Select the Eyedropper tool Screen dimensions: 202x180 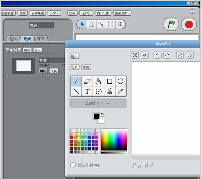121,91
